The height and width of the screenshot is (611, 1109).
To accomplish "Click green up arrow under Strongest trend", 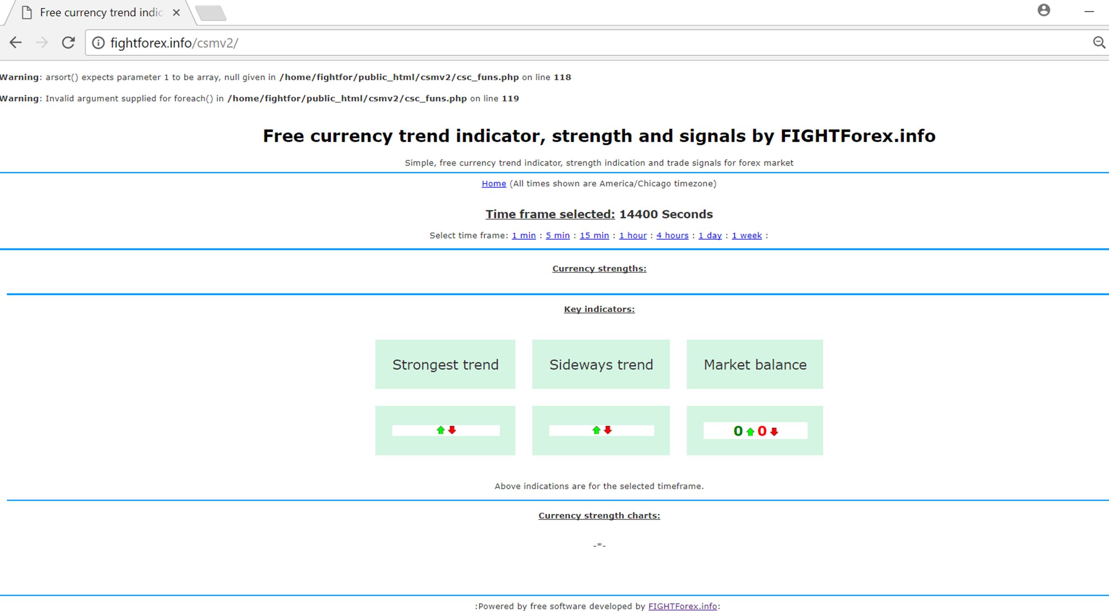I will coord(440,430).
